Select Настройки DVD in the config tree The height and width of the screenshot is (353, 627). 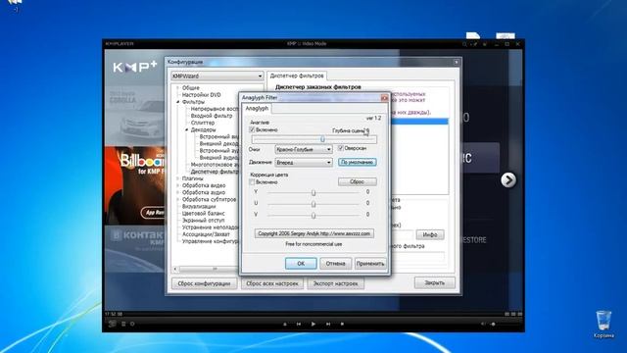(201, 95)
